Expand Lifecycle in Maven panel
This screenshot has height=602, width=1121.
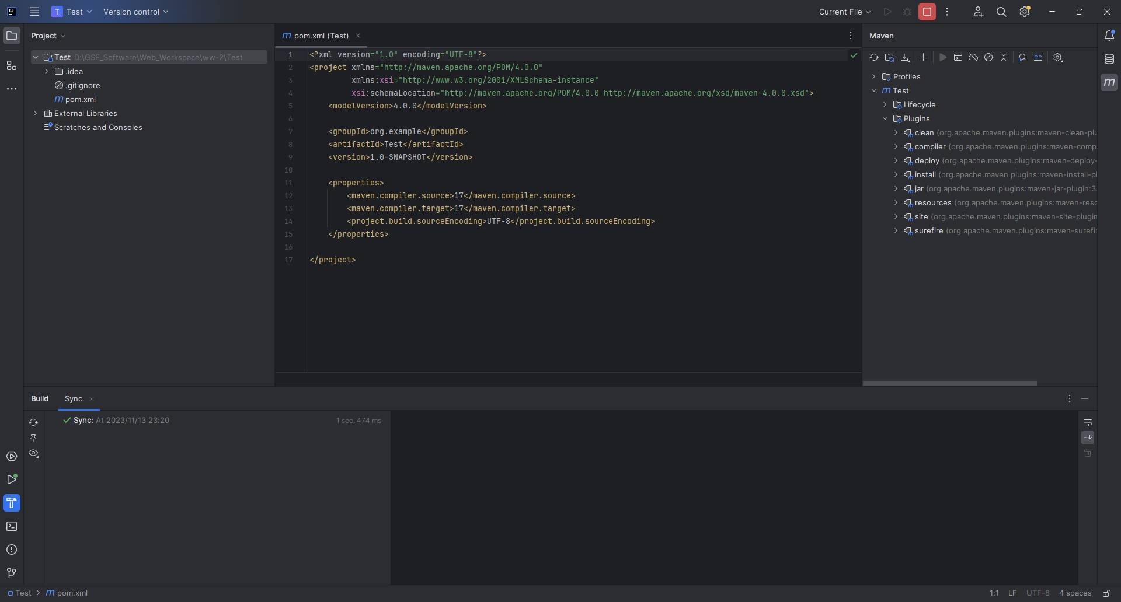pos(885,104)
